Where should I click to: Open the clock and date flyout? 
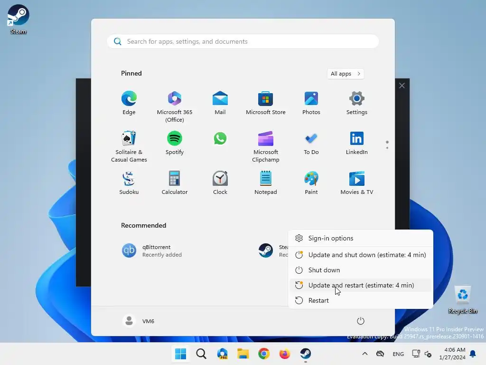coord(452,354)
